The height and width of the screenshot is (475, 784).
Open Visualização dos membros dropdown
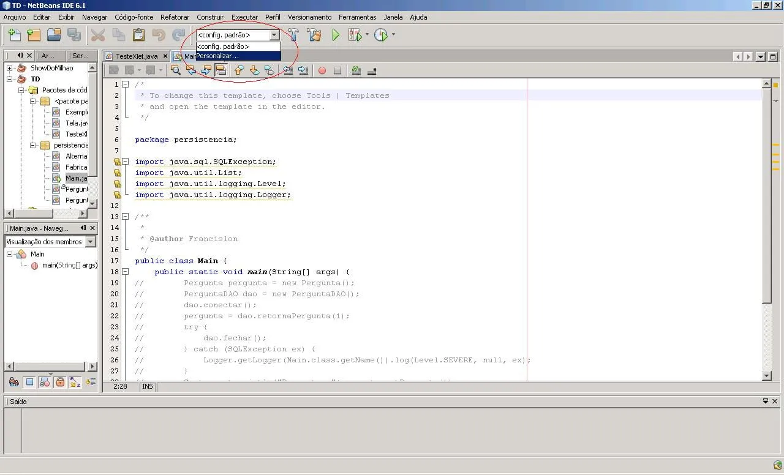pos(91,242)
